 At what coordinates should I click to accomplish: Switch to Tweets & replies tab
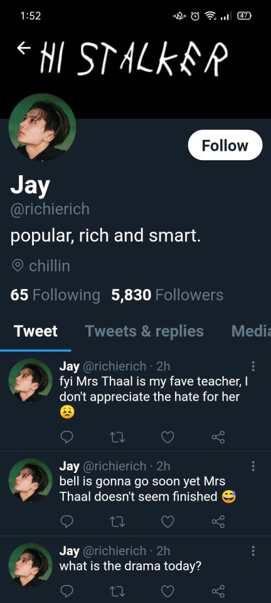tap(144, 331)
